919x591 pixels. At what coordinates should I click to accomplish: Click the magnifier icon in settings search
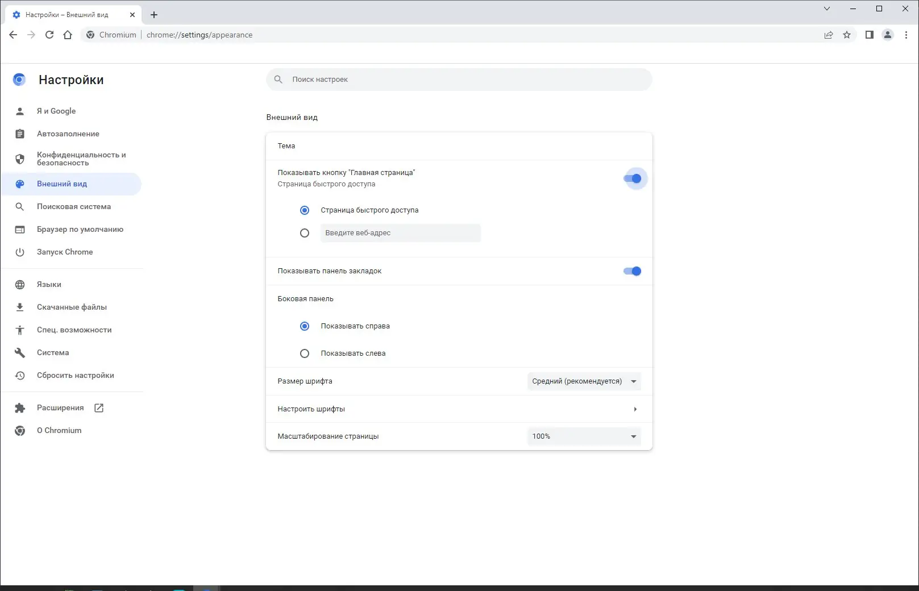278,80
